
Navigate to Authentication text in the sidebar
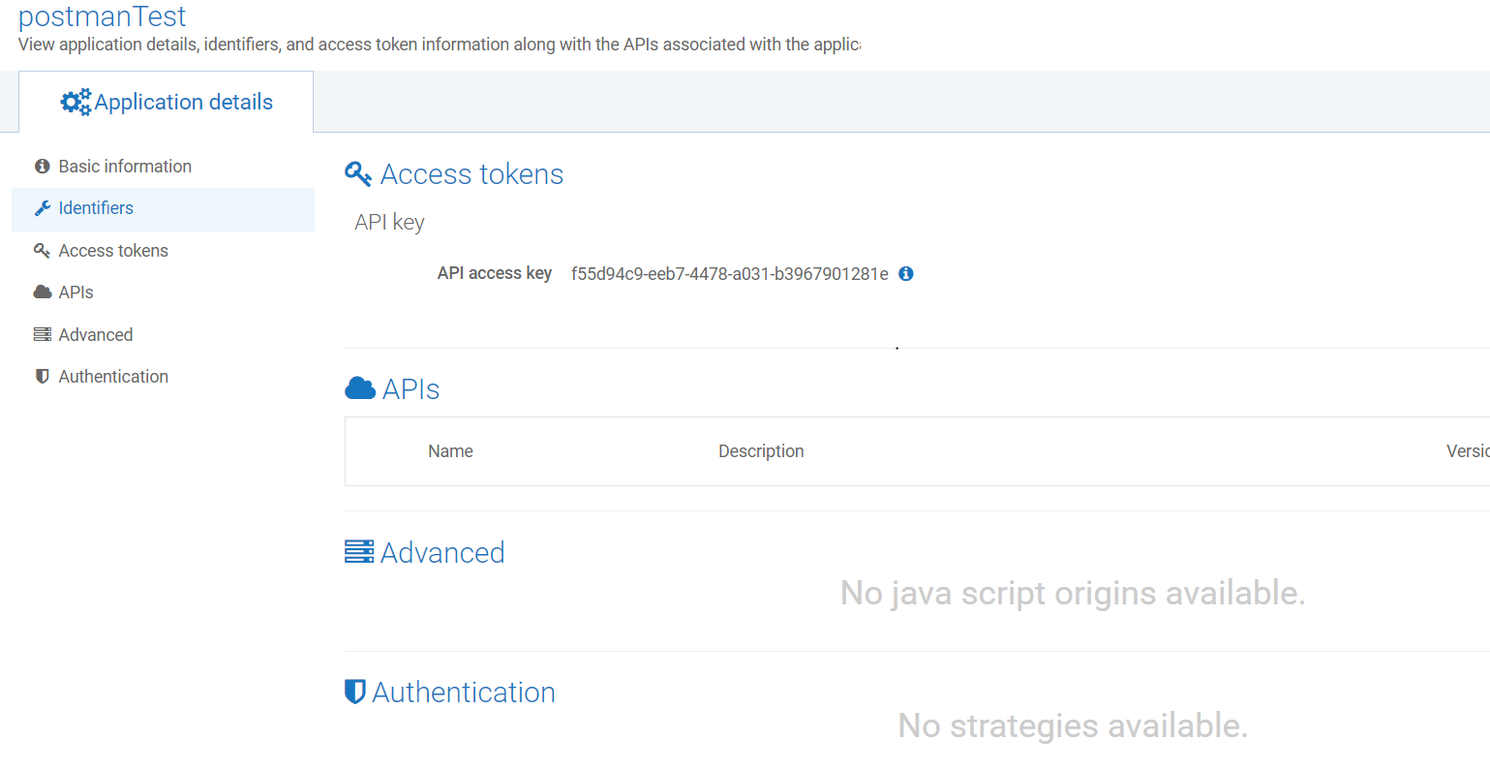113,377
